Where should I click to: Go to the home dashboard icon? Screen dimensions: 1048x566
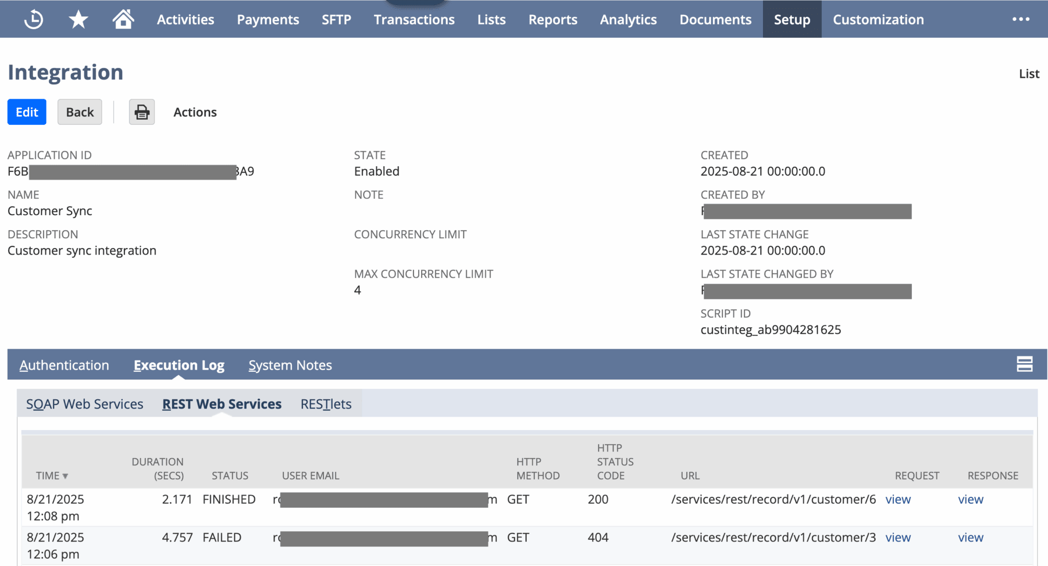123,19
